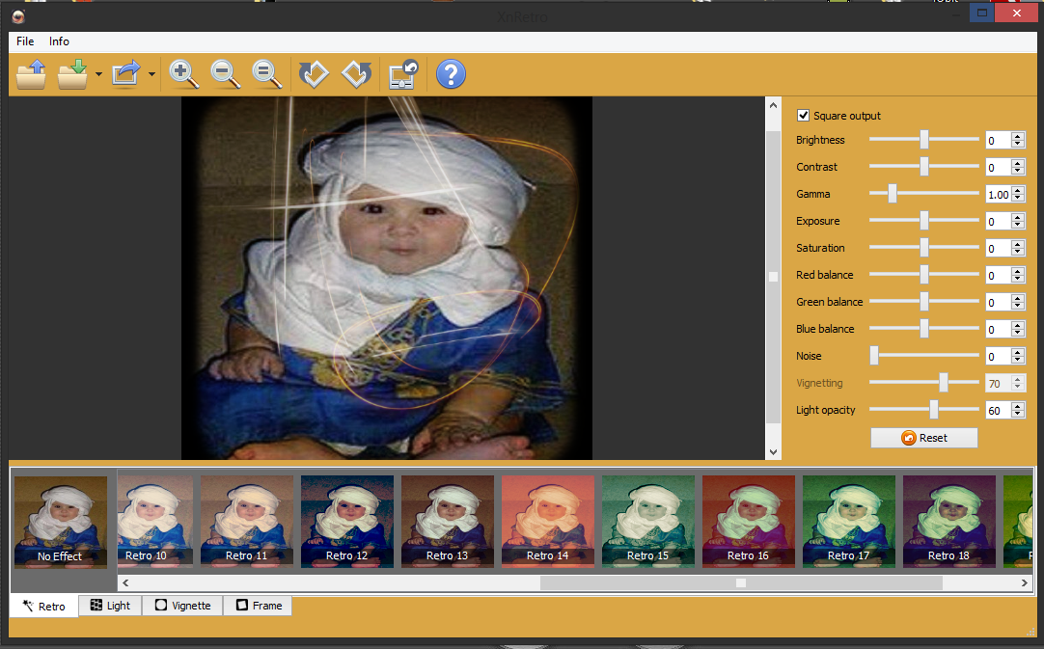The image size is (1044, 649).
Task: Click the Share export arrow icon
Action: (126, 74)
